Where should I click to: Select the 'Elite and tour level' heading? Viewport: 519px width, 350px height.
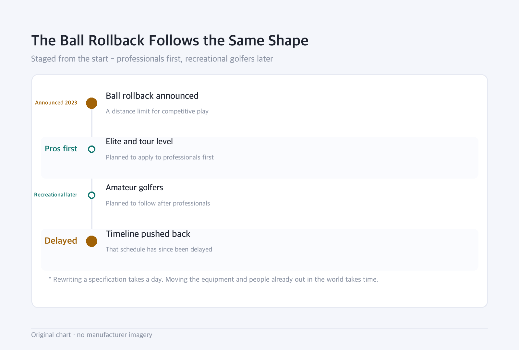coord(139,142)
